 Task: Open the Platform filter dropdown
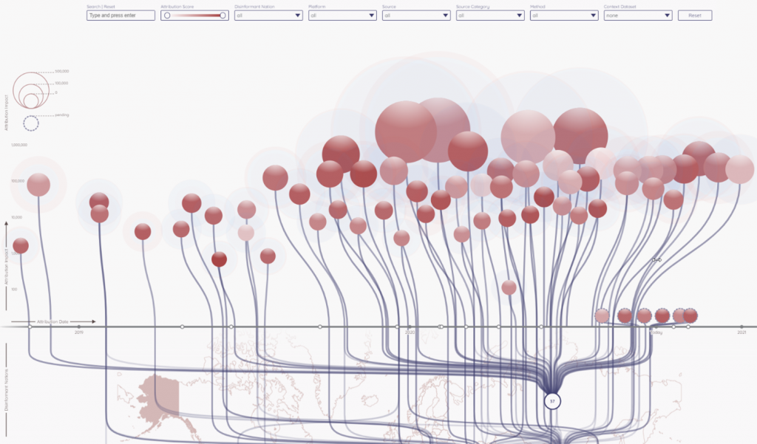pos(342,16)
